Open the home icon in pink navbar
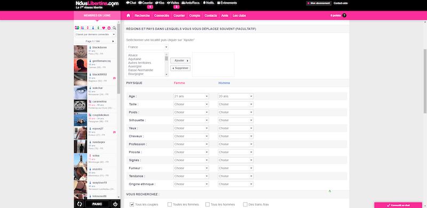427x208 pixels. pyautogui.click(x=128, y=15)
